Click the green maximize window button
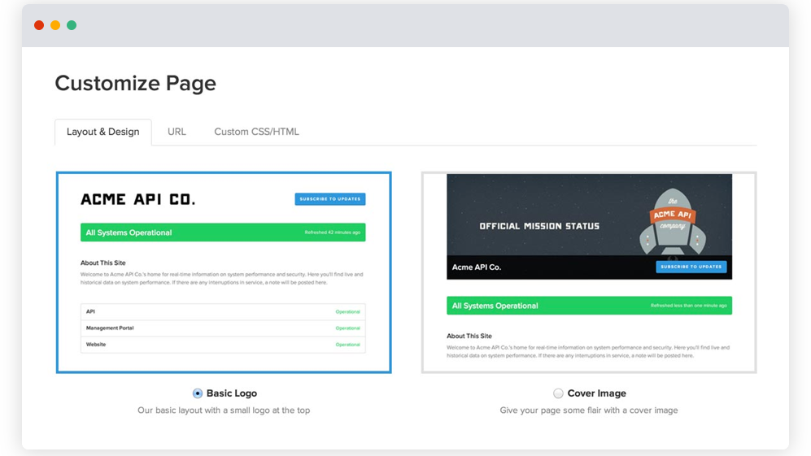811x456 pixels. (72, 25)
